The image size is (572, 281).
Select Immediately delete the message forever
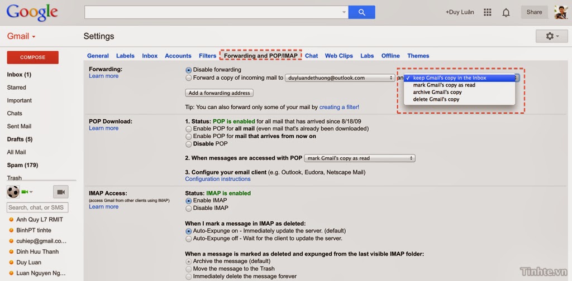coord(189,277)
